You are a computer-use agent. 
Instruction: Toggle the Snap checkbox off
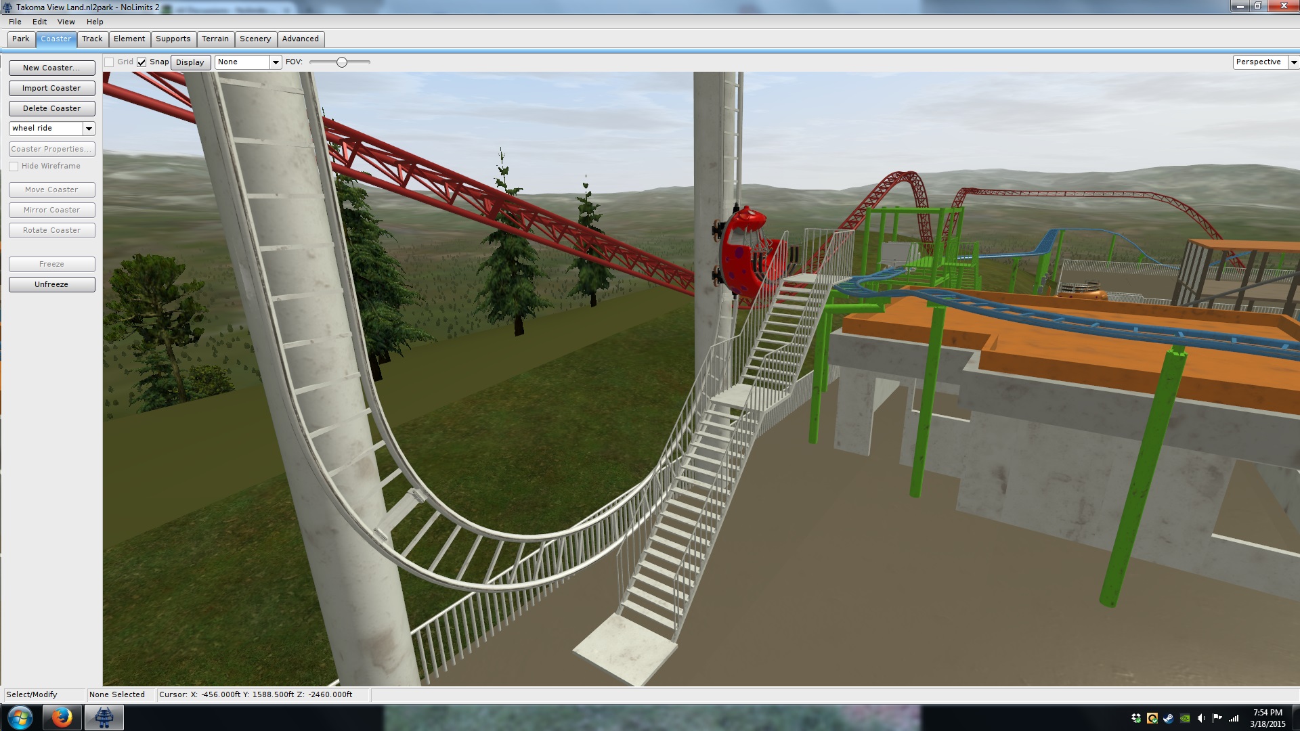pyautogui.click(x=142, y=62)
